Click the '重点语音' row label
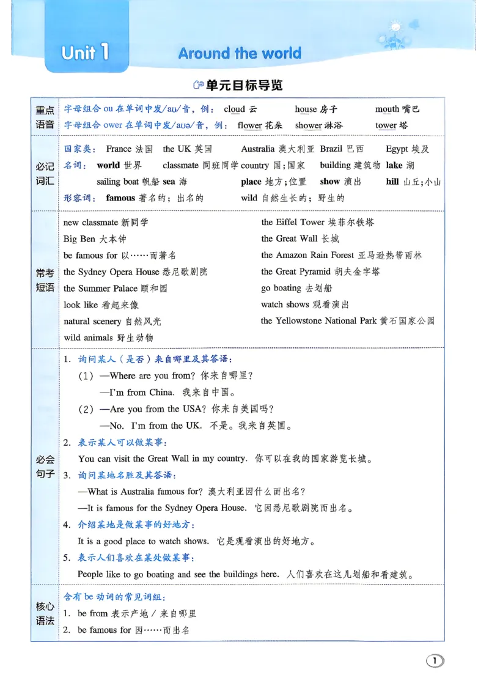This screenshot has height=691, width=489. click(x=45, y=117)
